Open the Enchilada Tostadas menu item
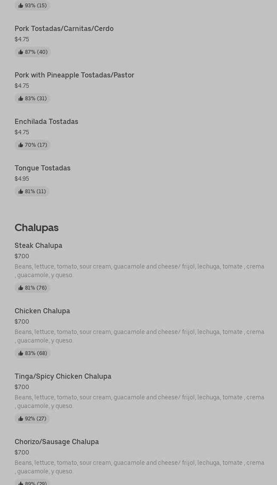The height and width of the screenshot is (485, 277). click(46, 121)
